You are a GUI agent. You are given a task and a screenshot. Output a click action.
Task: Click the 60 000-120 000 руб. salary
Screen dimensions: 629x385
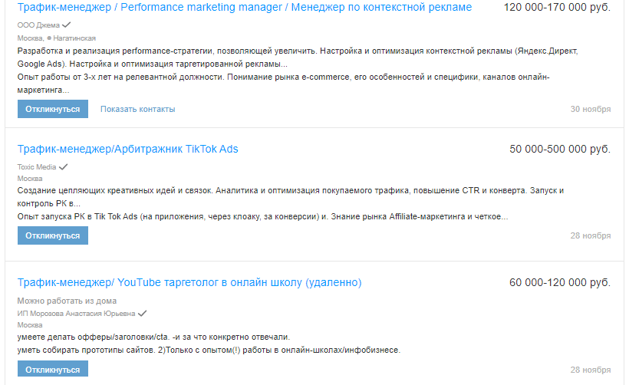(560, 283)
